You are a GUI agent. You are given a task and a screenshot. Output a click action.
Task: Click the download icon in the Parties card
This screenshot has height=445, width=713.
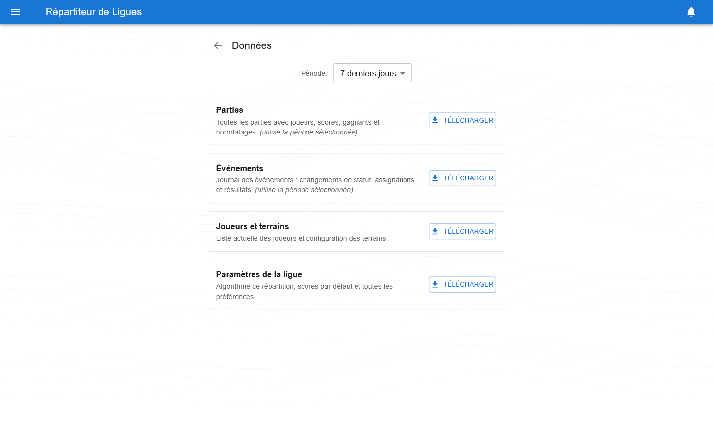[435, 119]
